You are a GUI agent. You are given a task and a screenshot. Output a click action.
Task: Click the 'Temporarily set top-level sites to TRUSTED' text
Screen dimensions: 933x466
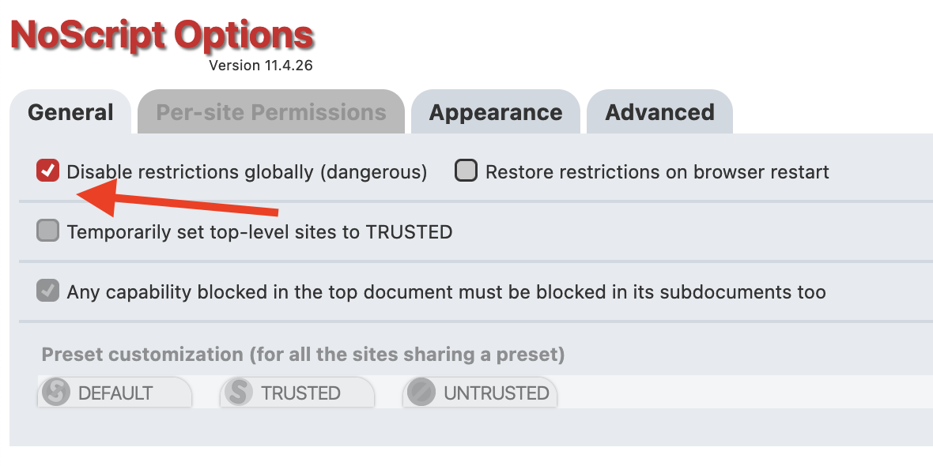coord(259,231)
